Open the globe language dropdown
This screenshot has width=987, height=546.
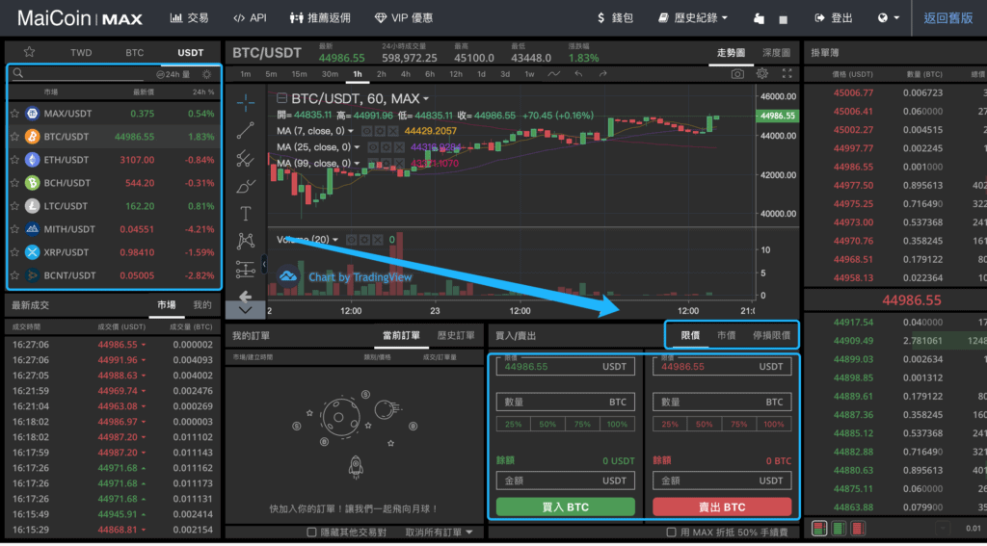[x=888, y=18]
